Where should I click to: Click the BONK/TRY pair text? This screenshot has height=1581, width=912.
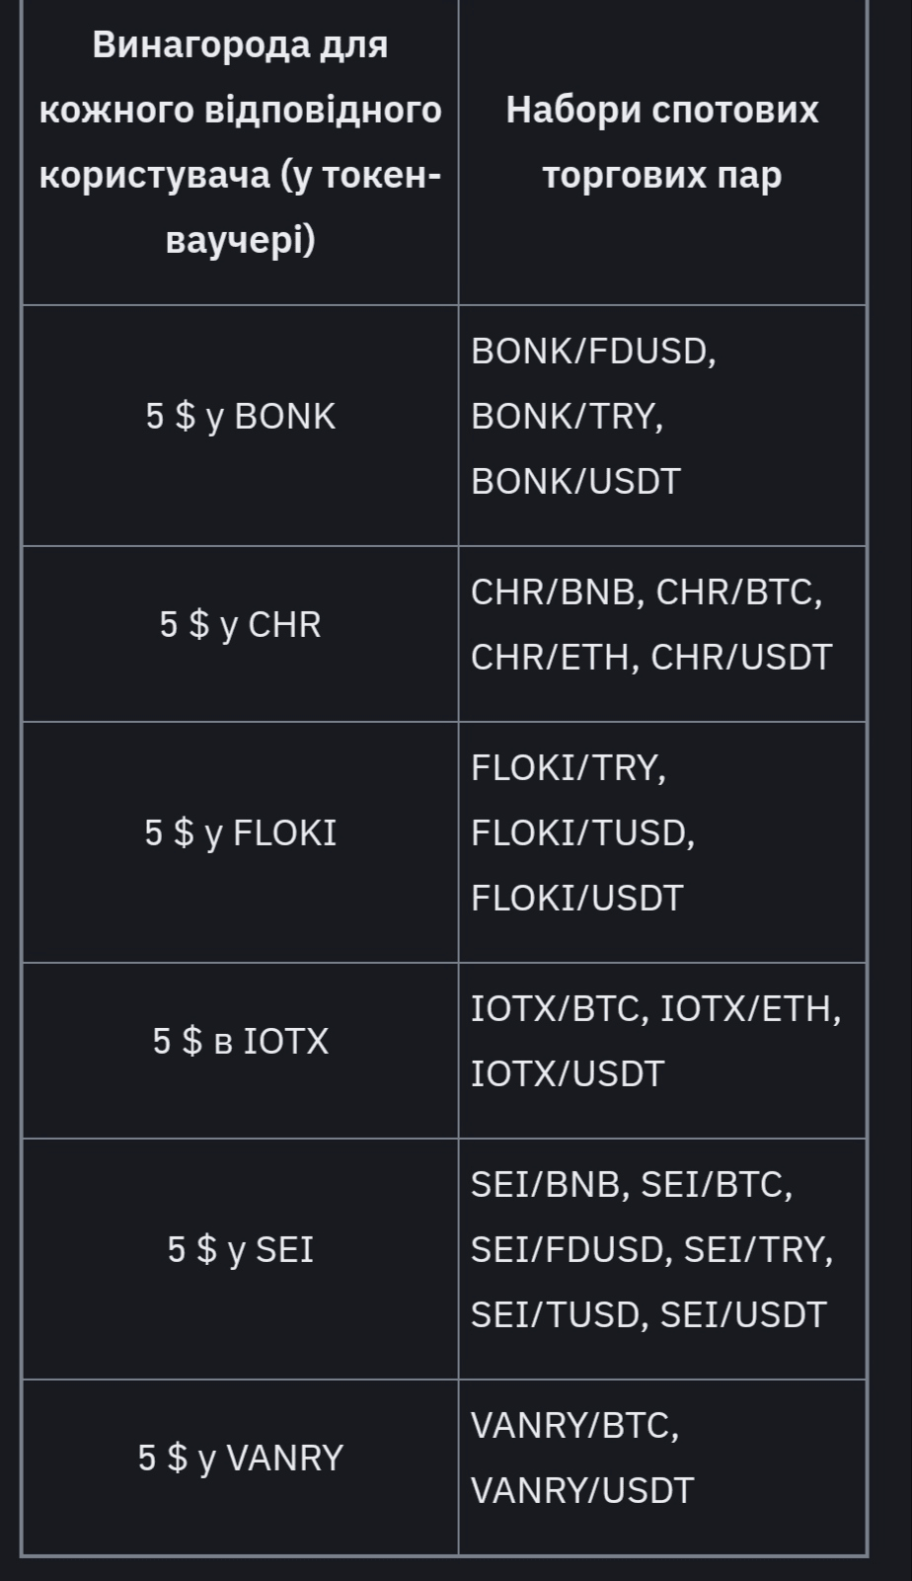[x=567, y=417]
